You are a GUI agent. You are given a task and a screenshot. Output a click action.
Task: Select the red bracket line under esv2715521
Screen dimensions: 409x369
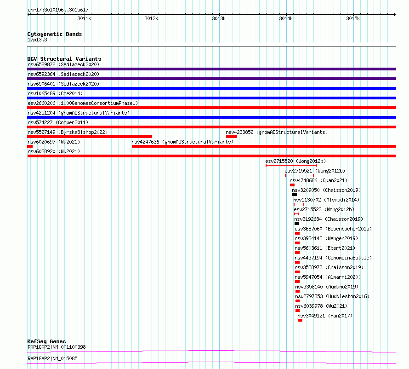click(299, 175)
